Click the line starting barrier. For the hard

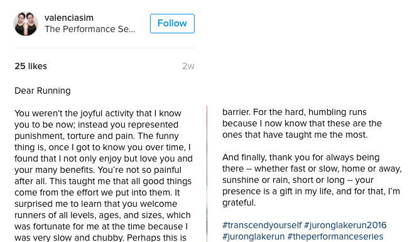coord(295,112)
